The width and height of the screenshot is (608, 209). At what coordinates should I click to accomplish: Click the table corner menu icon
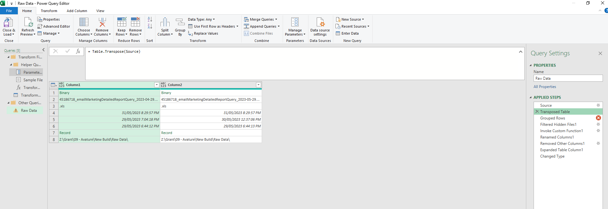(x=54, y=85)
